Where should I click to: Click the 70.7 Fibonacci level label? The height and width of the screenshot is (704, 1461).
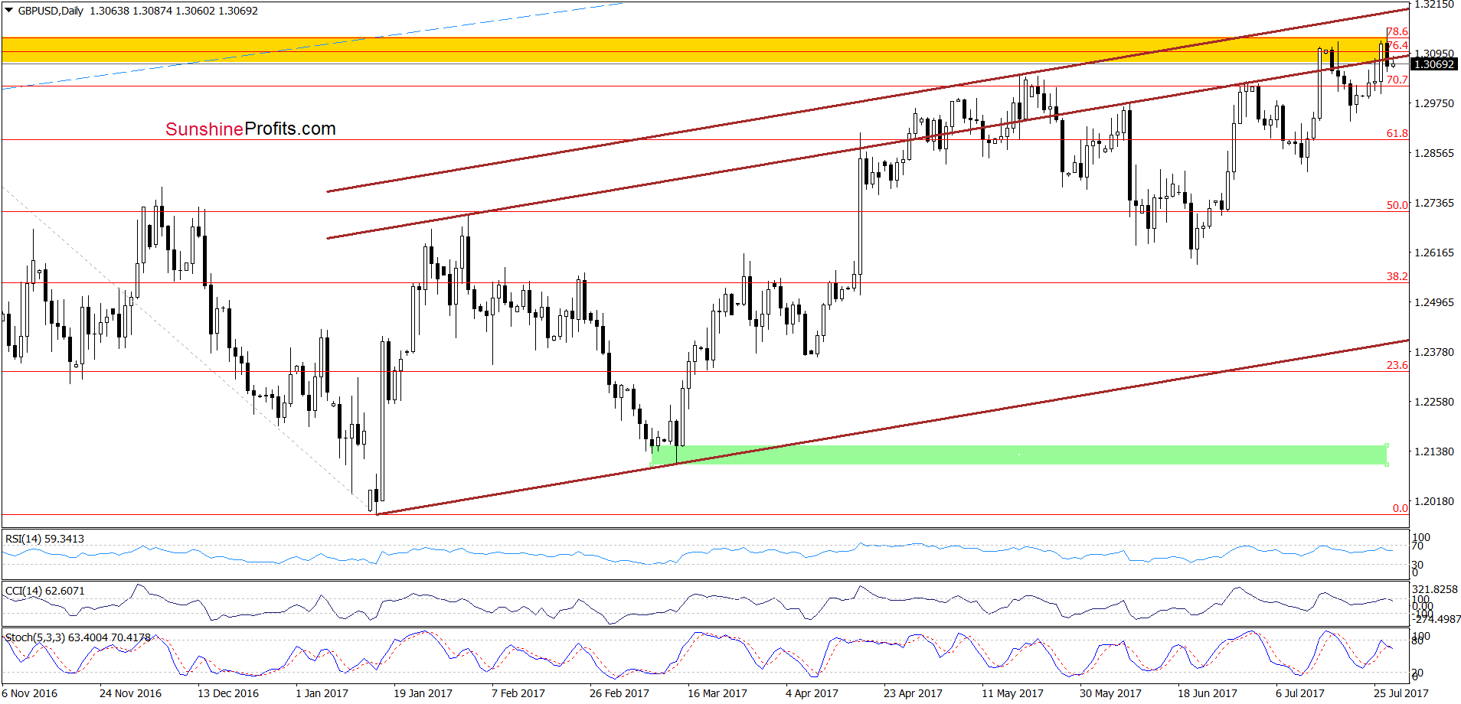[x=1397, y=80]
